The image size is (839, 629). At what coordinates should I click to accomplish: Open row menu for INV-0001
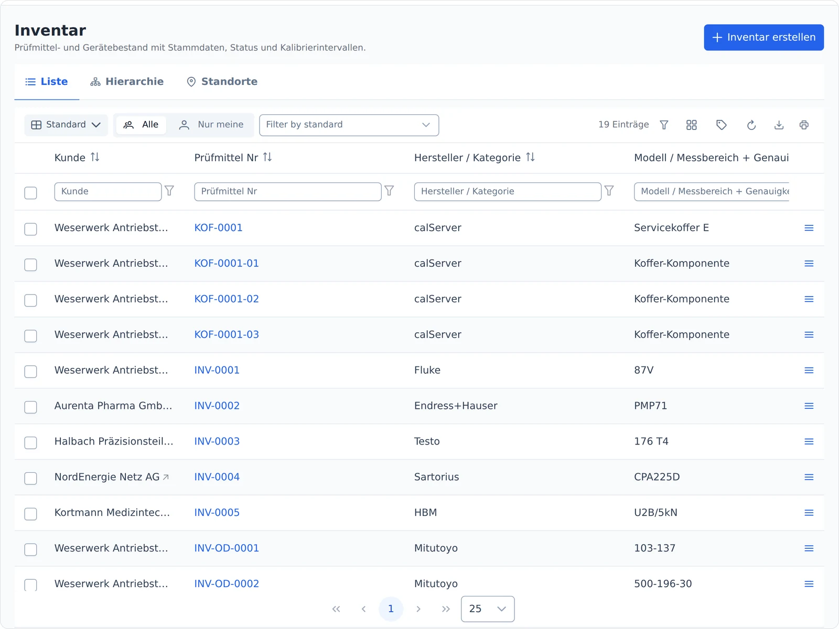[x=809, y=371]
